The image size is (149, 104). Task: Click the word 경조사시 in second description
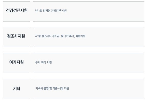tap(46, 36)
